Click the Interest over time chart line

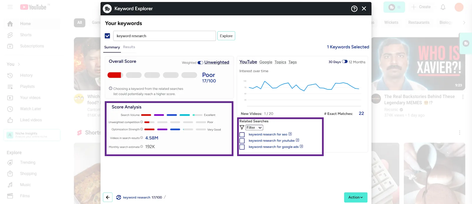[304, 86]
